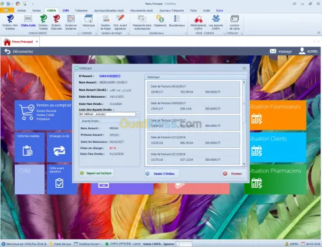Expand the ChifaCart group dialog launcher
This screenshot has width=322, height=247.
(x=242, y=33)
